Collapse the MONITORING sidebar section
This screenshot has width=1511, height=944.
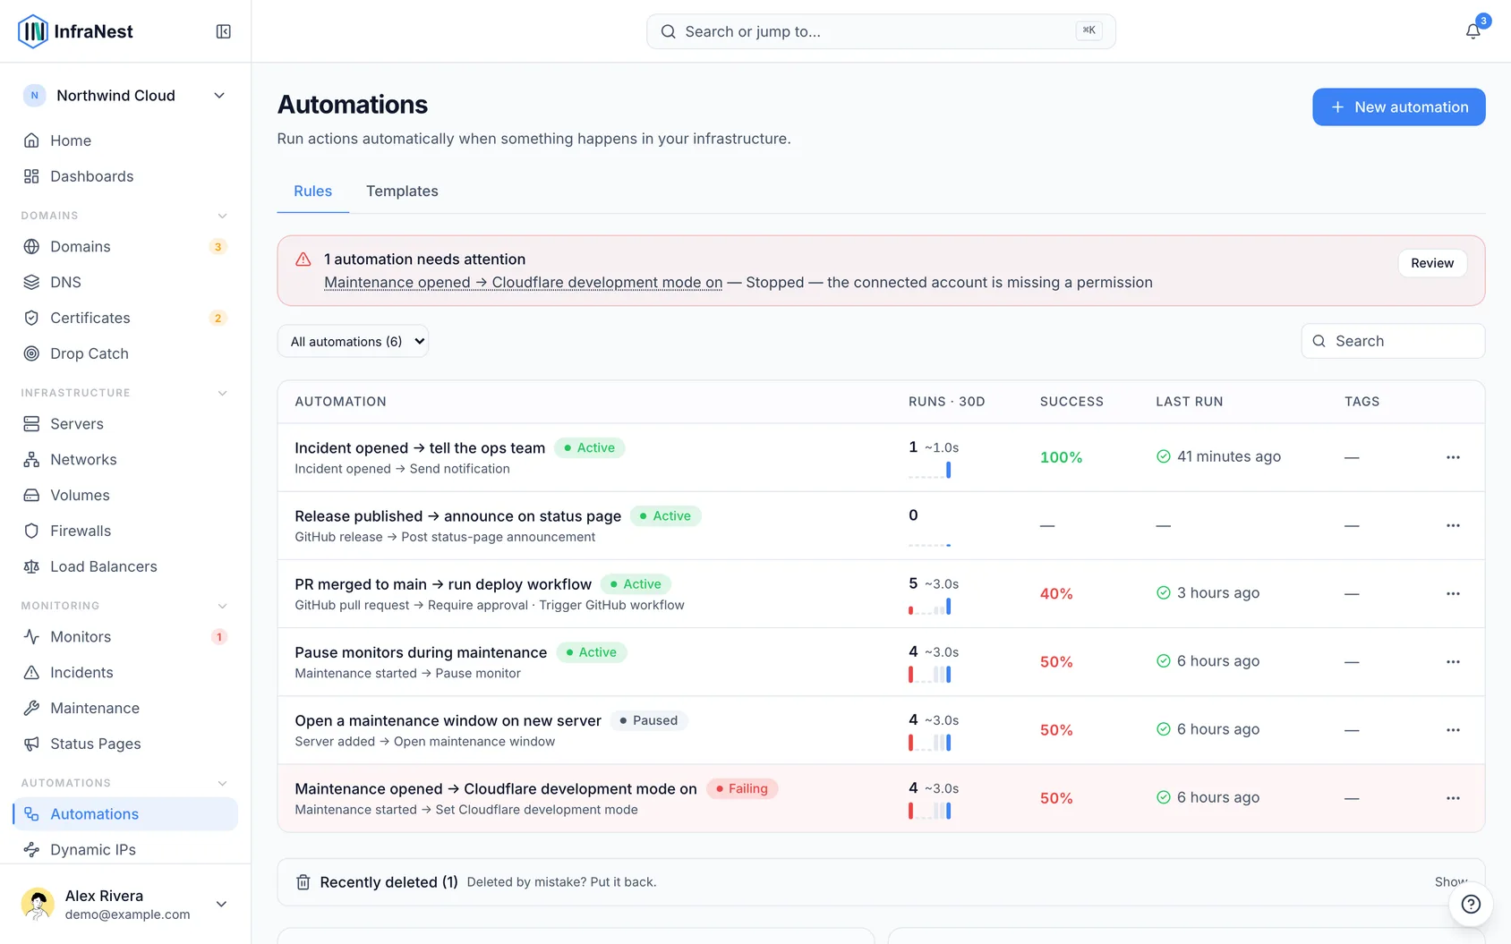[x=222, y=606]
